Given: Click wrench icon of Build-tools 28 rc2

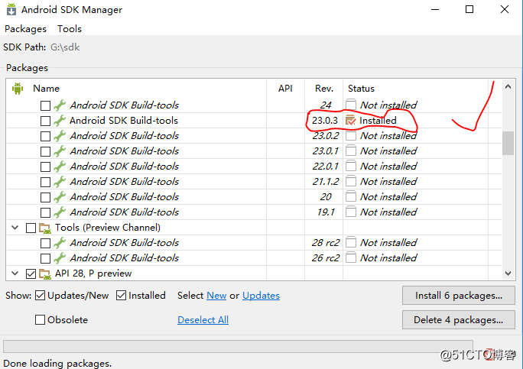Looking at the screenshot, I should click(x=60, y=243).
